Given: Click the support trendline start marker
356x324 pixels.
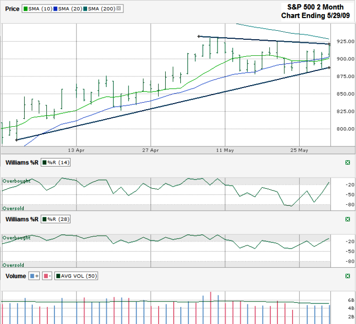Looking at the screenshot, I should pyautogui.click(x=16, y=140).
